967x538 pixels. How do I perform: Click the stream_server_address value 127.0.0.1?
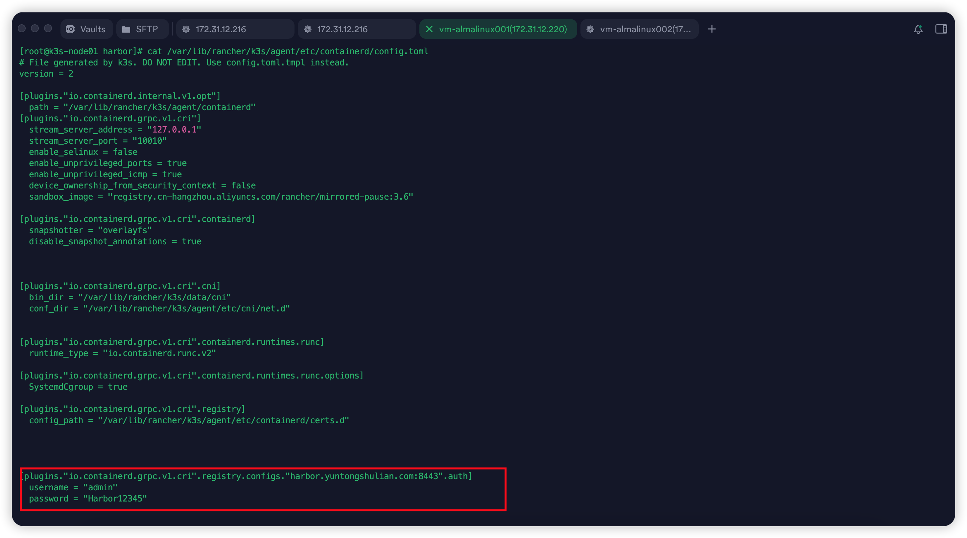click(x=174, y=130)
